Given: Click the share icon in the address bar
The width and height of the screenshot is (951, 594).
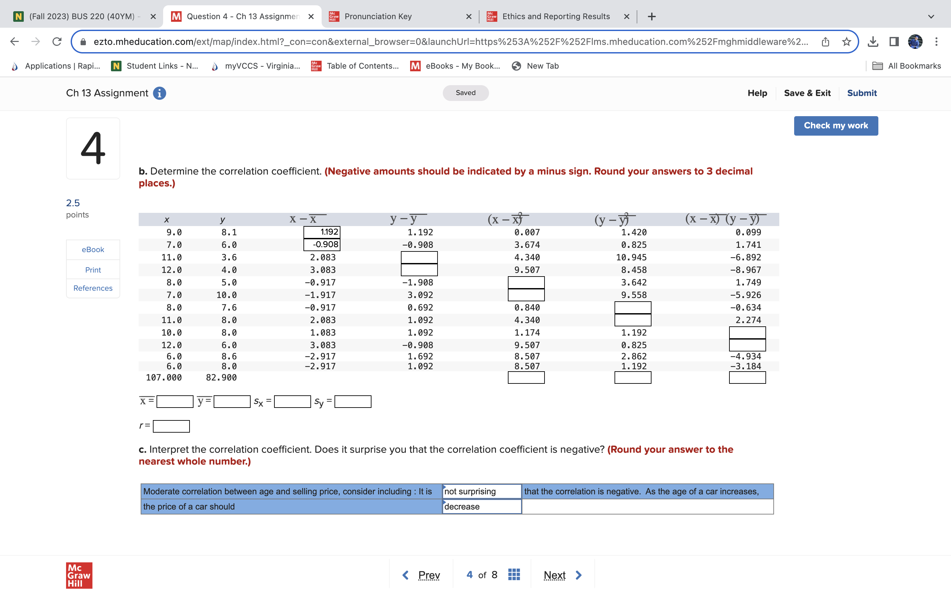Looking at the screenshot, I should tap(825, 41).
